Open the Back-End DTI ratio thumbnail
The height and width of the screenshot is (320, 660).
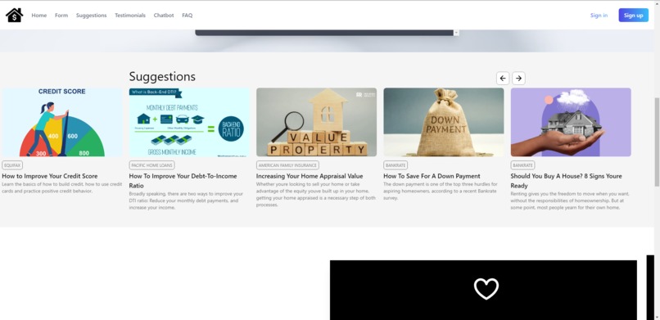189,123
